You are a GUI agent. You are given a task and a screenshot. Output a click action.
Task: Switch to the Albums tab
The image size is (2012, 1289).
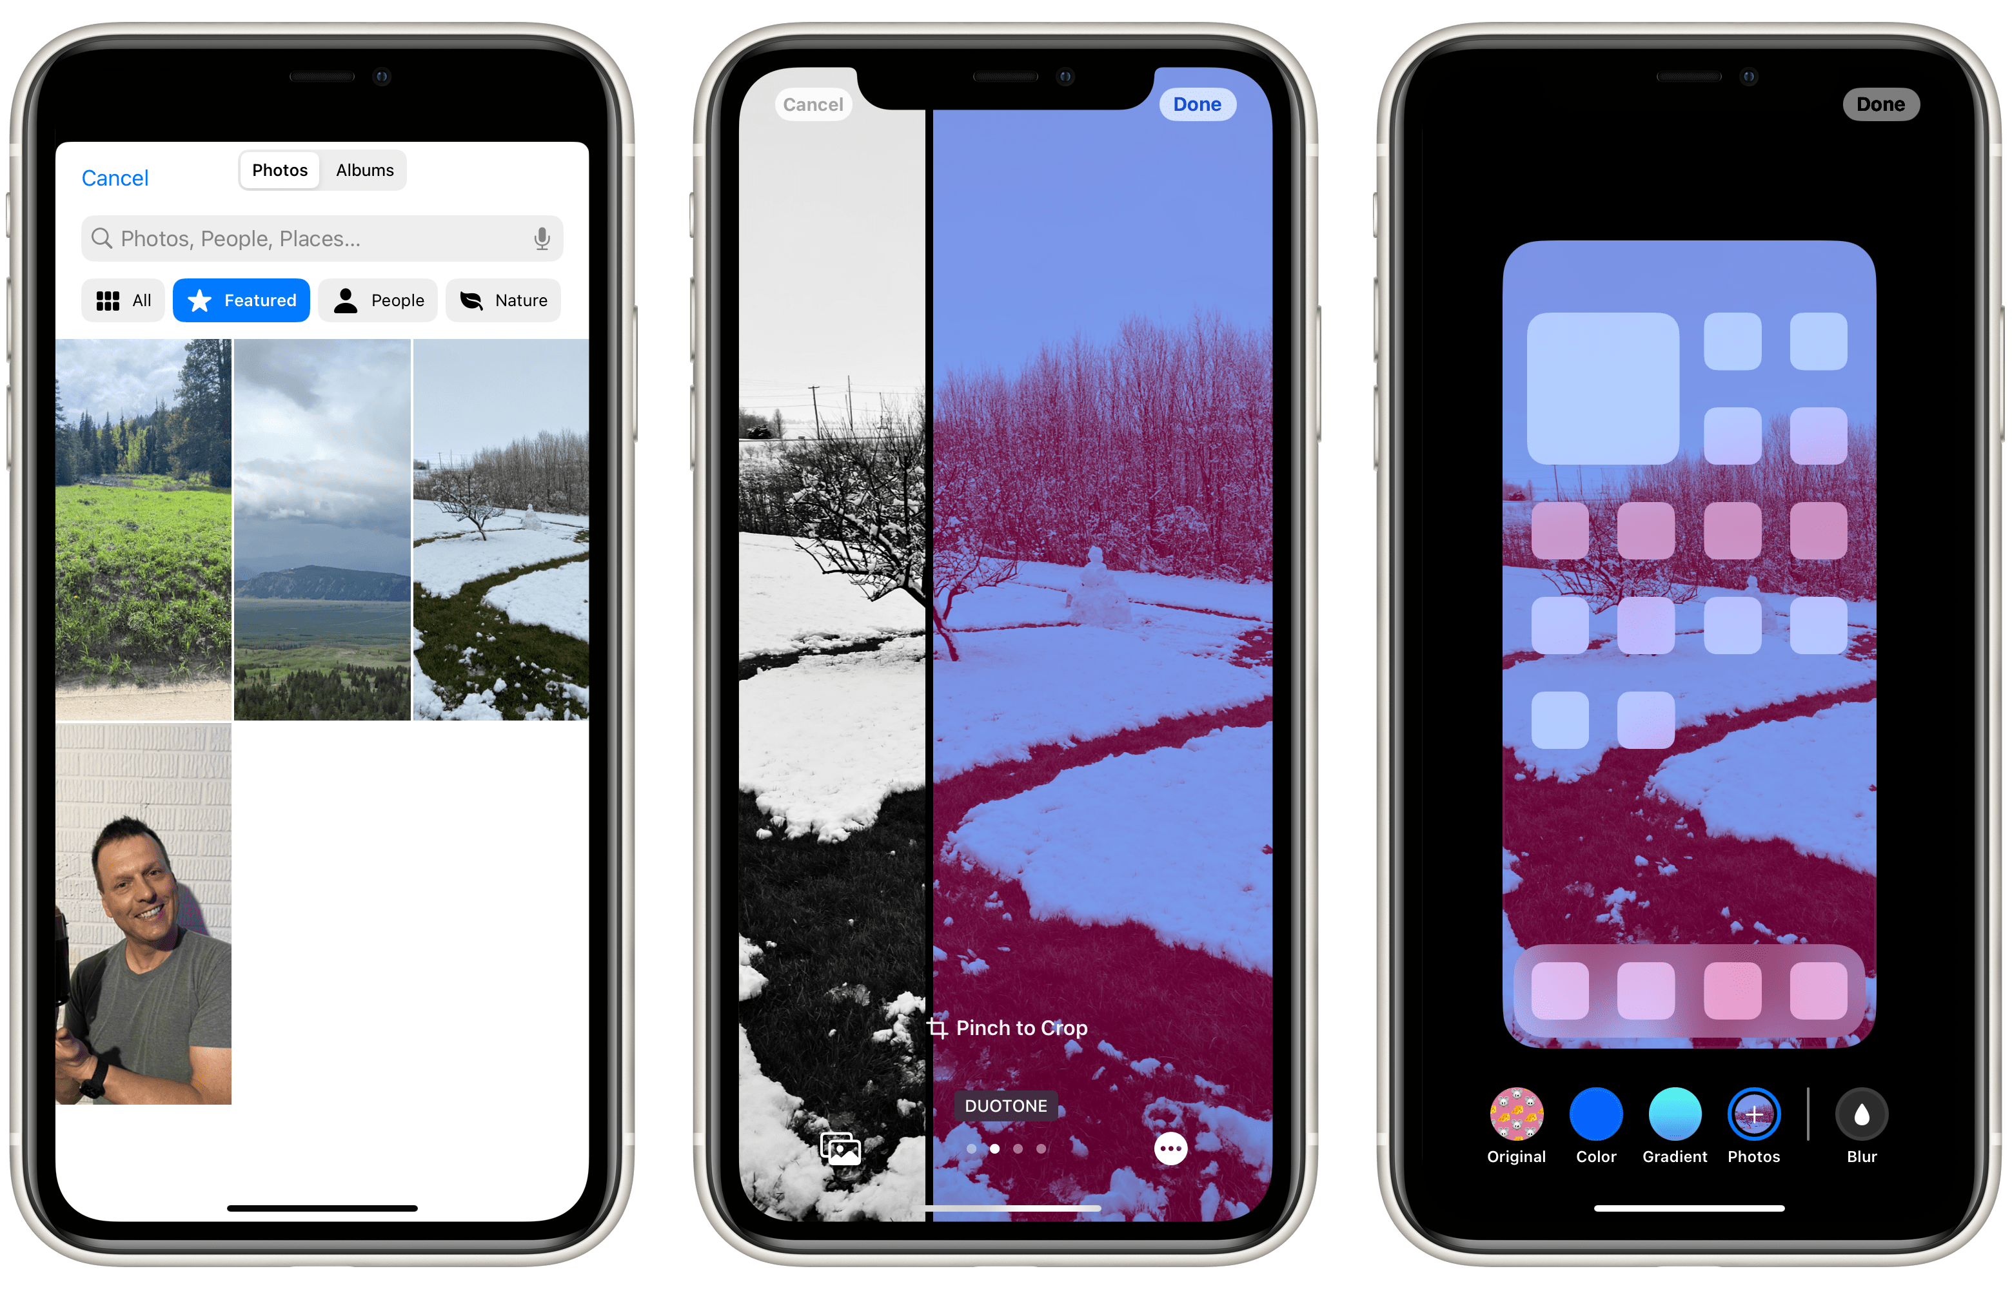pyautogui.click(x=362, y=169)
